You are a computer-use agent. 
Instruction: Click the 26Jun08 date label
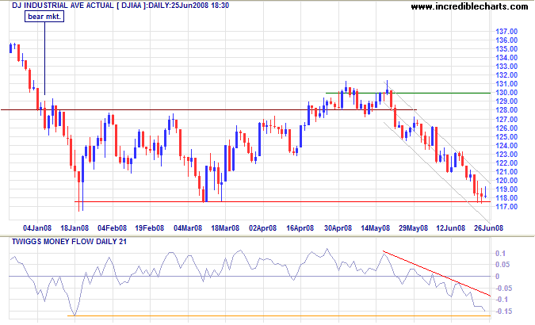pos(488,228)
